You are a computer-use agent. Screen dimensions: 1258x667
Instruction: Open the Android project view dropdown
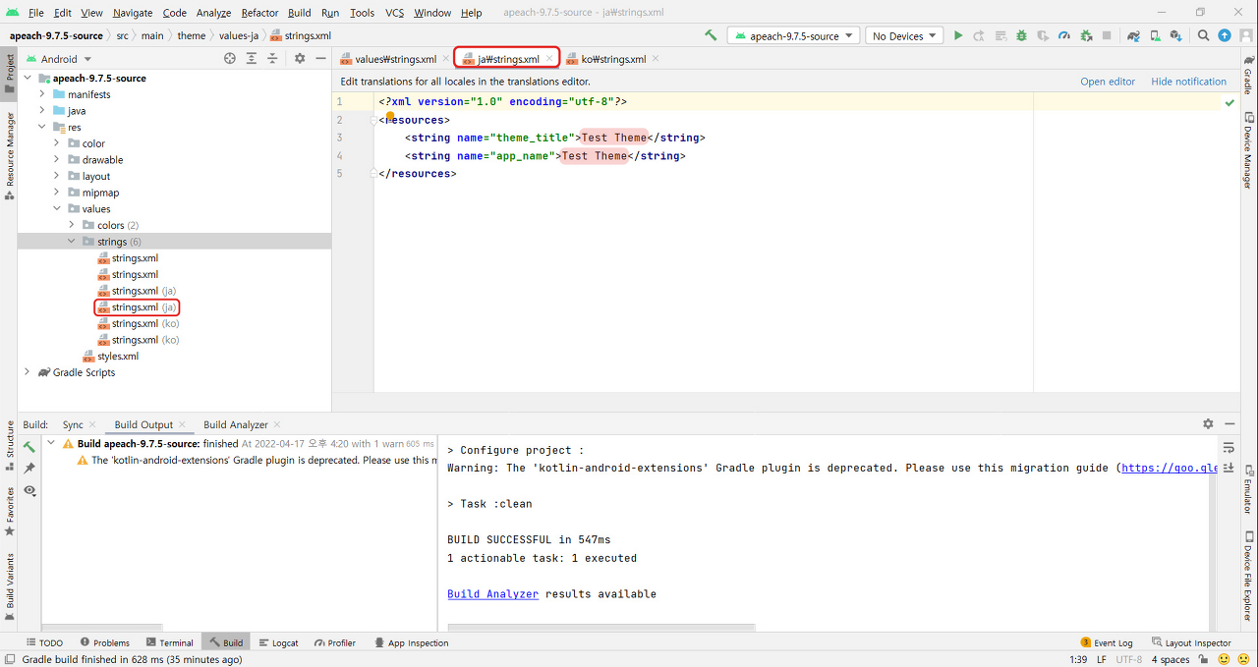tap(58, 59)
